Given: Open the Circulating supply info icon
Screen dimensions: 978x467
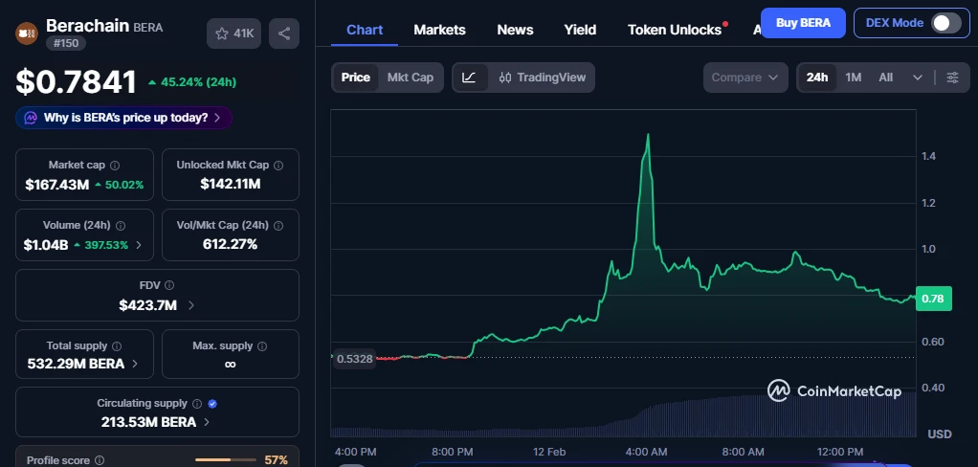Looking at the screenshot, I should [x=197, y=404].
